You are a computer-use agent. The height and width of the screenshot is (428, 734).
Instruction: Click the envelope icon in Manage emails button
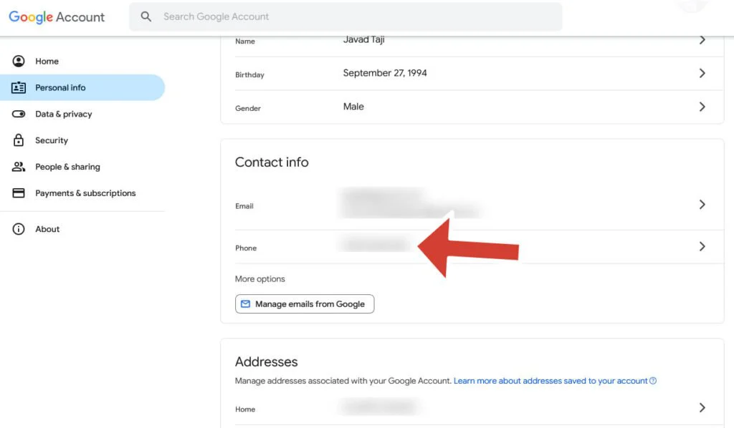point(246,303)
